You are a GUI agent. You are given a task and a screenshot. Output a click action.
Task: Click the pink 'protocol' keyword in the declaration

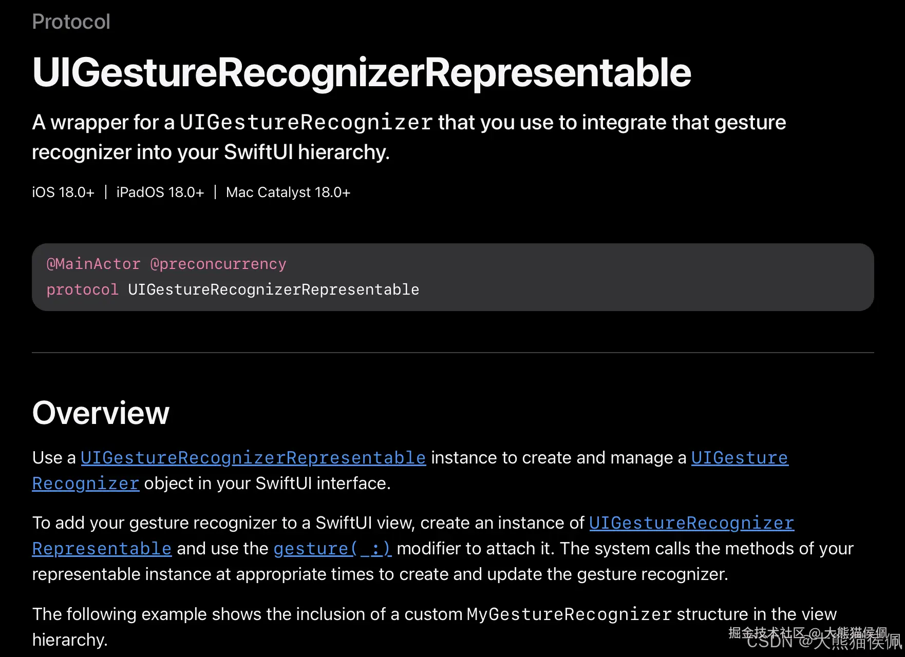(82, 289)
